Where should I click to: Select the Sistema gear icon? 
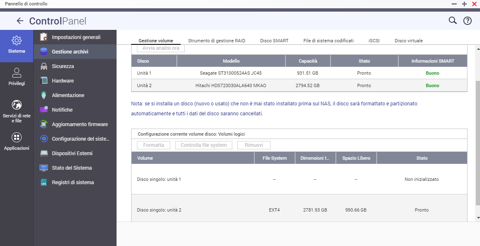tap(17, 41)
